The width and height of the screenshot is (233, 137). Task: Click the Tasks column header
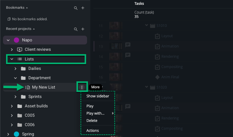139,4
